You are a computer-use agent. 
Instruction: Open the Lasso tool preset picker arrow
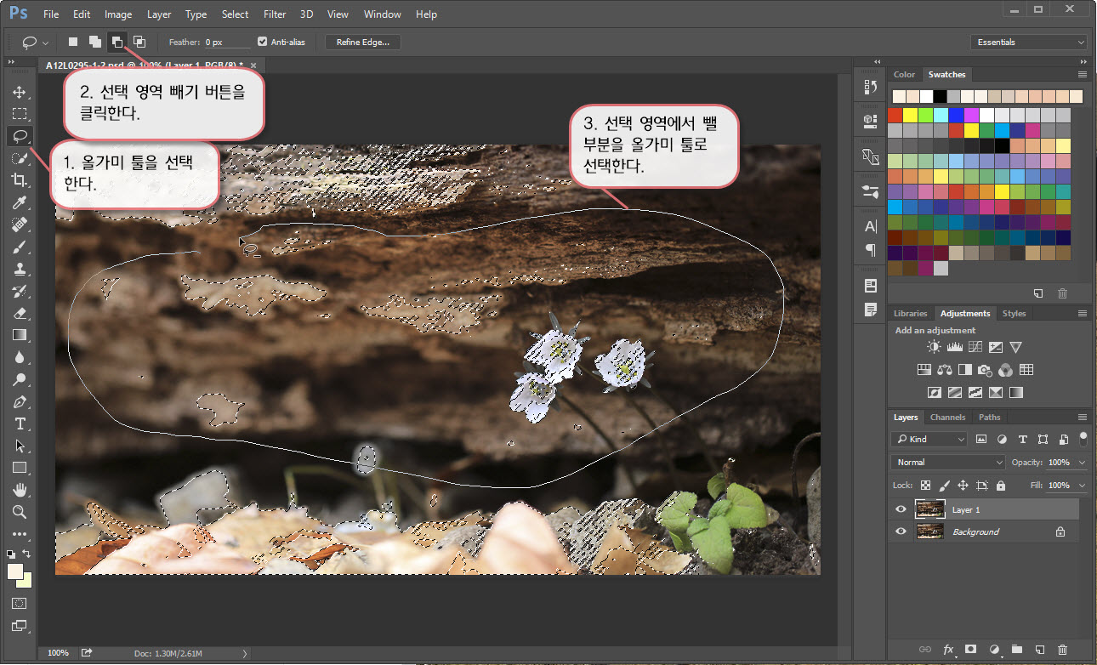pos(45,42)
